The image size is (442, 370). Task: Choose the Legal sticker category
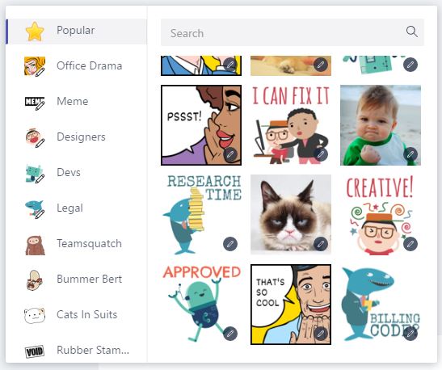[76, 208]
